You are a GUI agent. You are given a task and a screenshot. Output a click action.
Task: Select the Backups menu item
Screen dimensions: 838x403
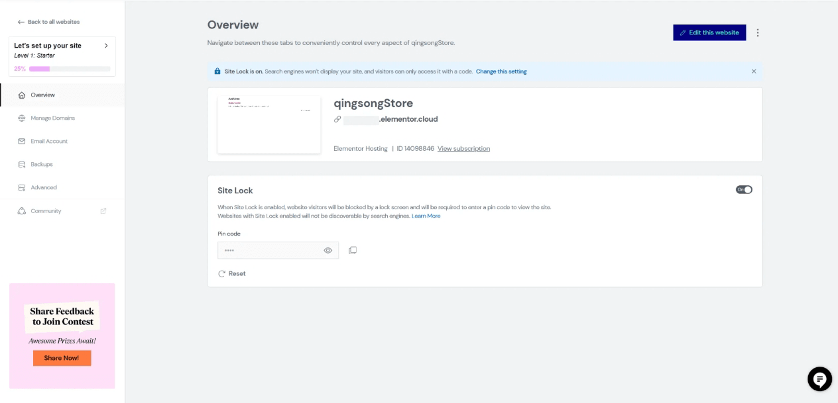coord(42,165)
